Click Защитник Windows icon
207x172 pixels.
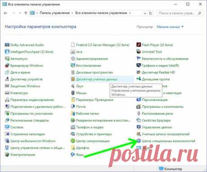point(7,86)
